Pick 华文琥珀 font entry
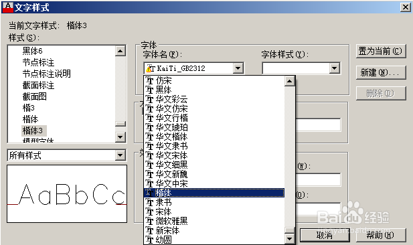The height and width of the screenshot is (245, 413). click(214, 127)
